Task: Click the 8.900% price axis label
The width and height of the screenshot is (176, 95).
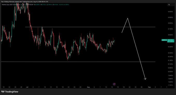Action: click(170, 18)
